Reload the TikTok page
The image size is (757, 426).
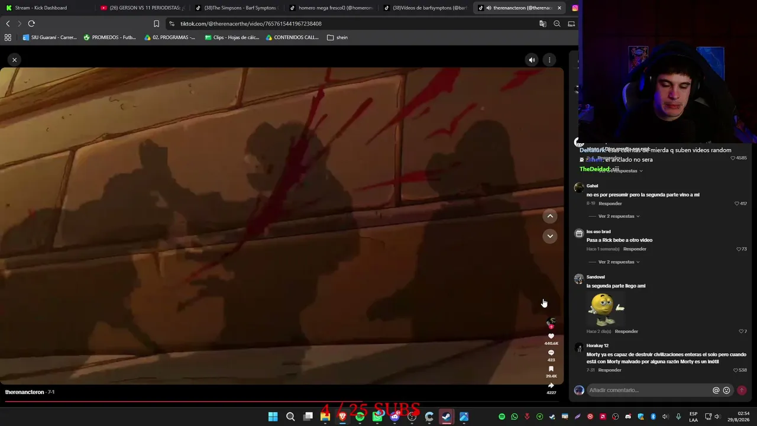31,24
